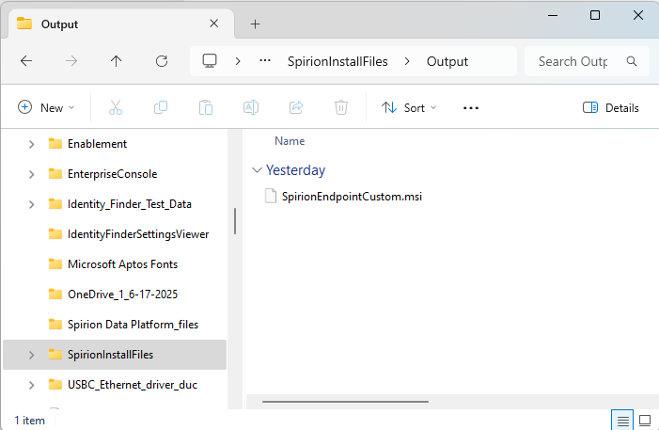659x430 pixels.
Task: Select the SpirionEndpointCustom.msi file
Action: click(x=352, y=197)
